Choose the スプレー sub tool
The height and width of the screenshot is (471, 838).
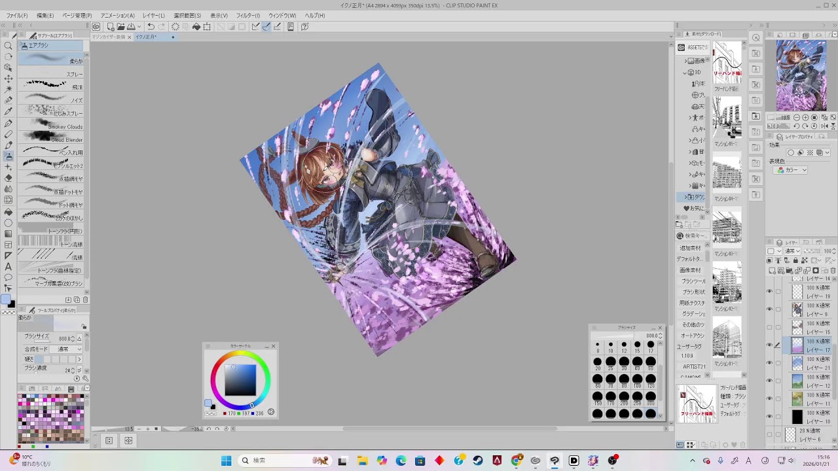51,73
